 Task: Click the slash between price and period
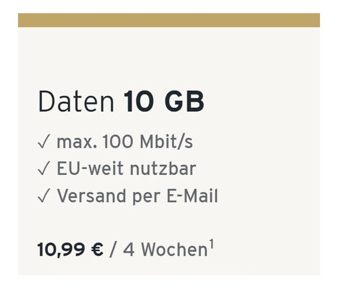(x=113, y=250)
